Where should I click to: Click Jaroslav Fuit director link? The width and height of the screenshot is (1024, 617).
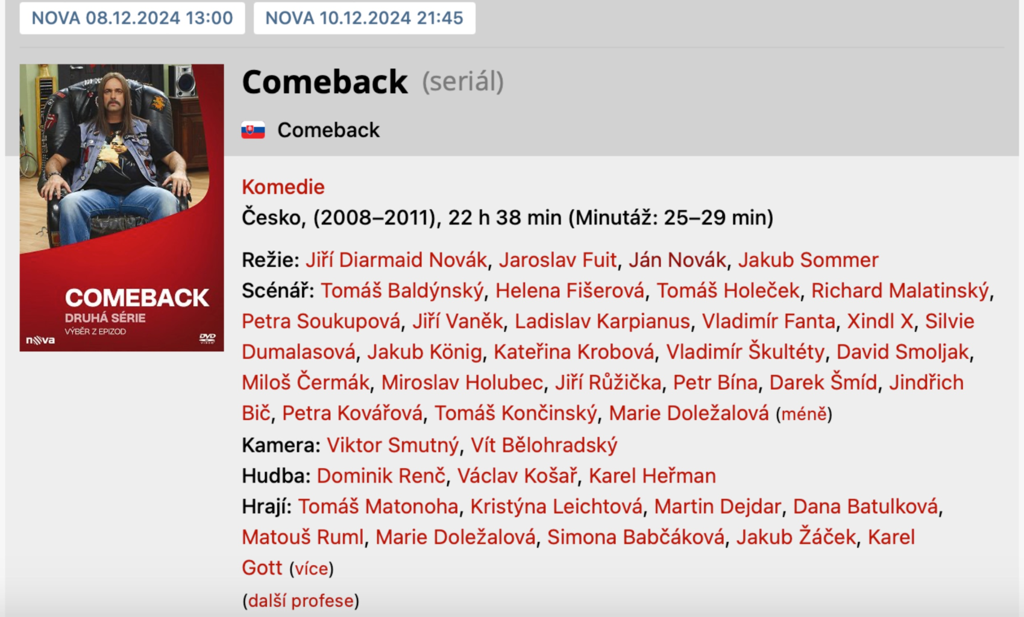[x=558, y=260]
